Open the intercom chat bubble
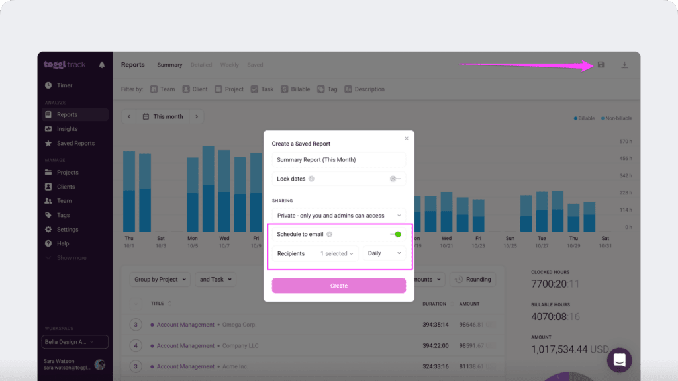This screenshot has height=381, width=678. point(619,360)
